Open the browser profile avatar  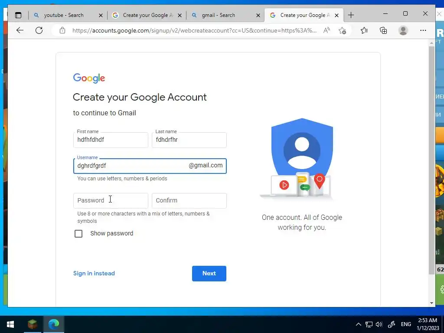403,30
